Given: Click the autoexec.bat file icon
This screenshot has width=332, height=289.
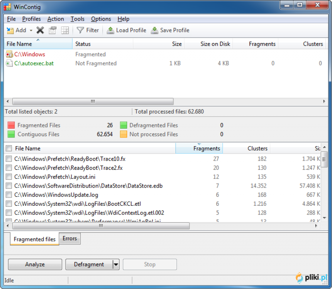Looking at the screenshot, I should pos(9,63).
